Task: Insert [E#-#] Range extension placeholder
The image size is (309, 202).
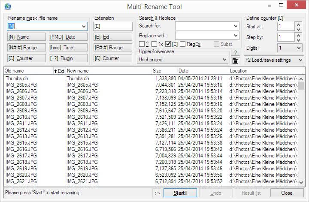Action: coord(113,48)
